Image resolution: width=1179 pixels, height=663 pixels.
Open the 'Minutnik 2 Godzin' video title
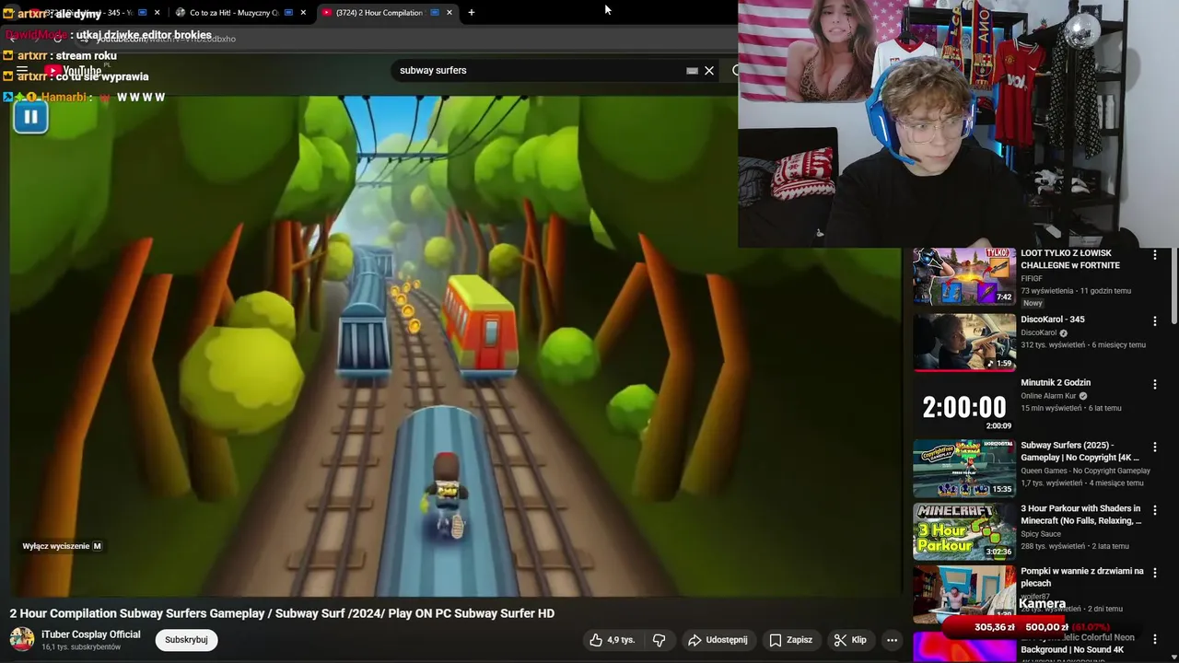pyautogui.click(x=1056, y=382)
